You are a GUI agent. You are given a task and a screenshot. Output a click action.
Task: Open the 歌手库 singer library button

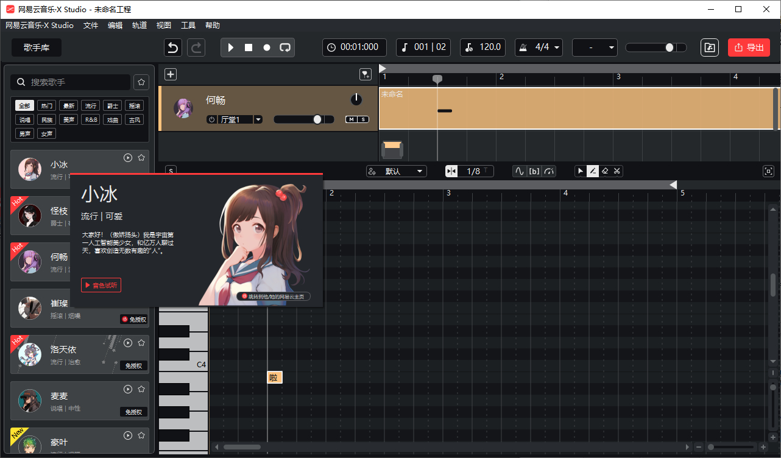pyautogui.click(x=37, y=48)
